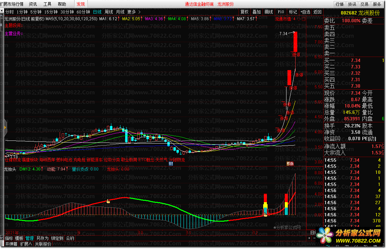Image resolution: width=387 pixels, height=249 pixels.
Task: Open the 模板 tab at bottom
Action: click(x=19, y=238)
